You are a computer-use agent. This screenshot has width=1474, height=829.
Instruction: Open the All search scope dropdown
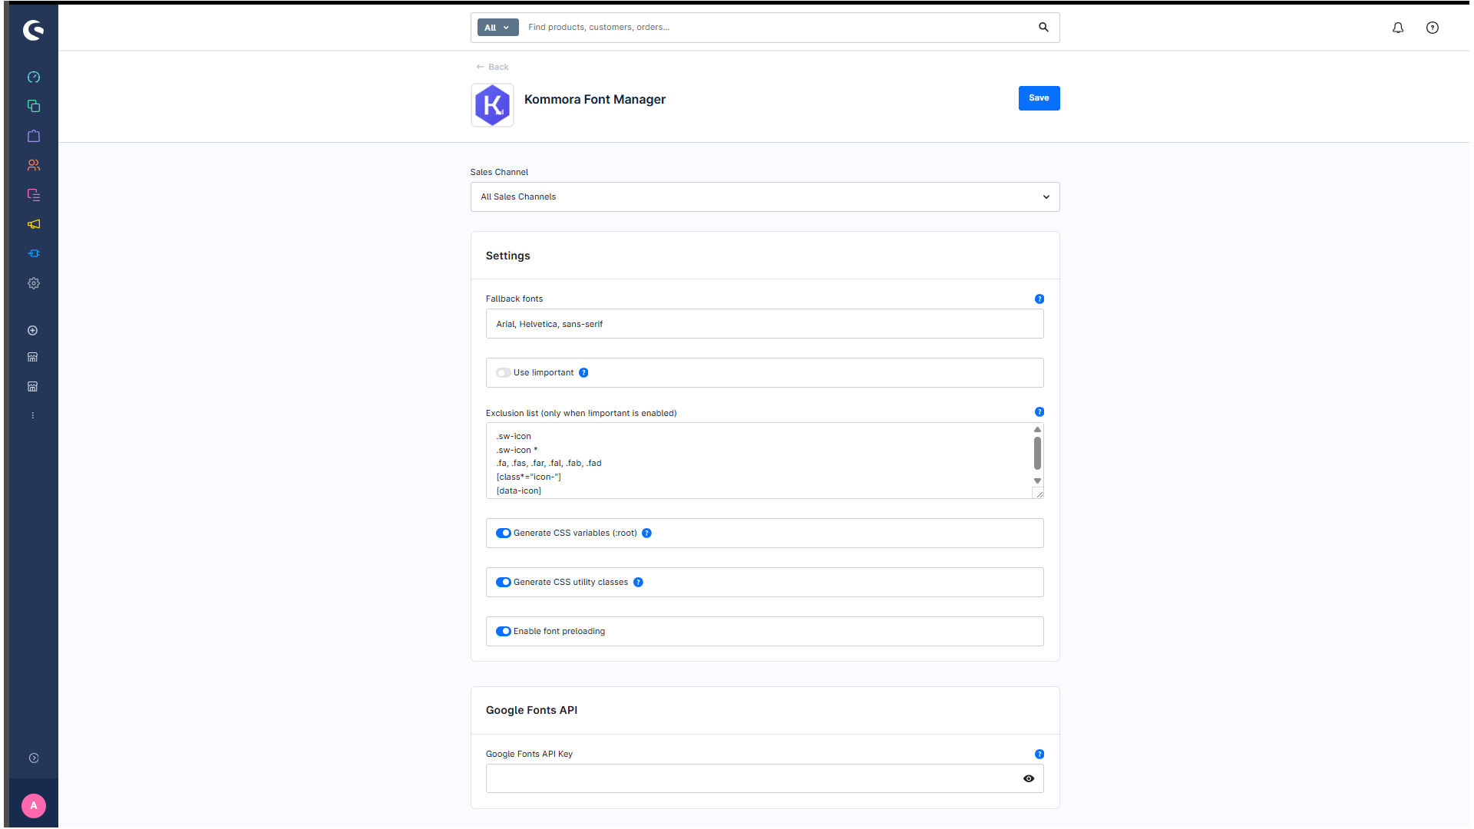[497, 28]
